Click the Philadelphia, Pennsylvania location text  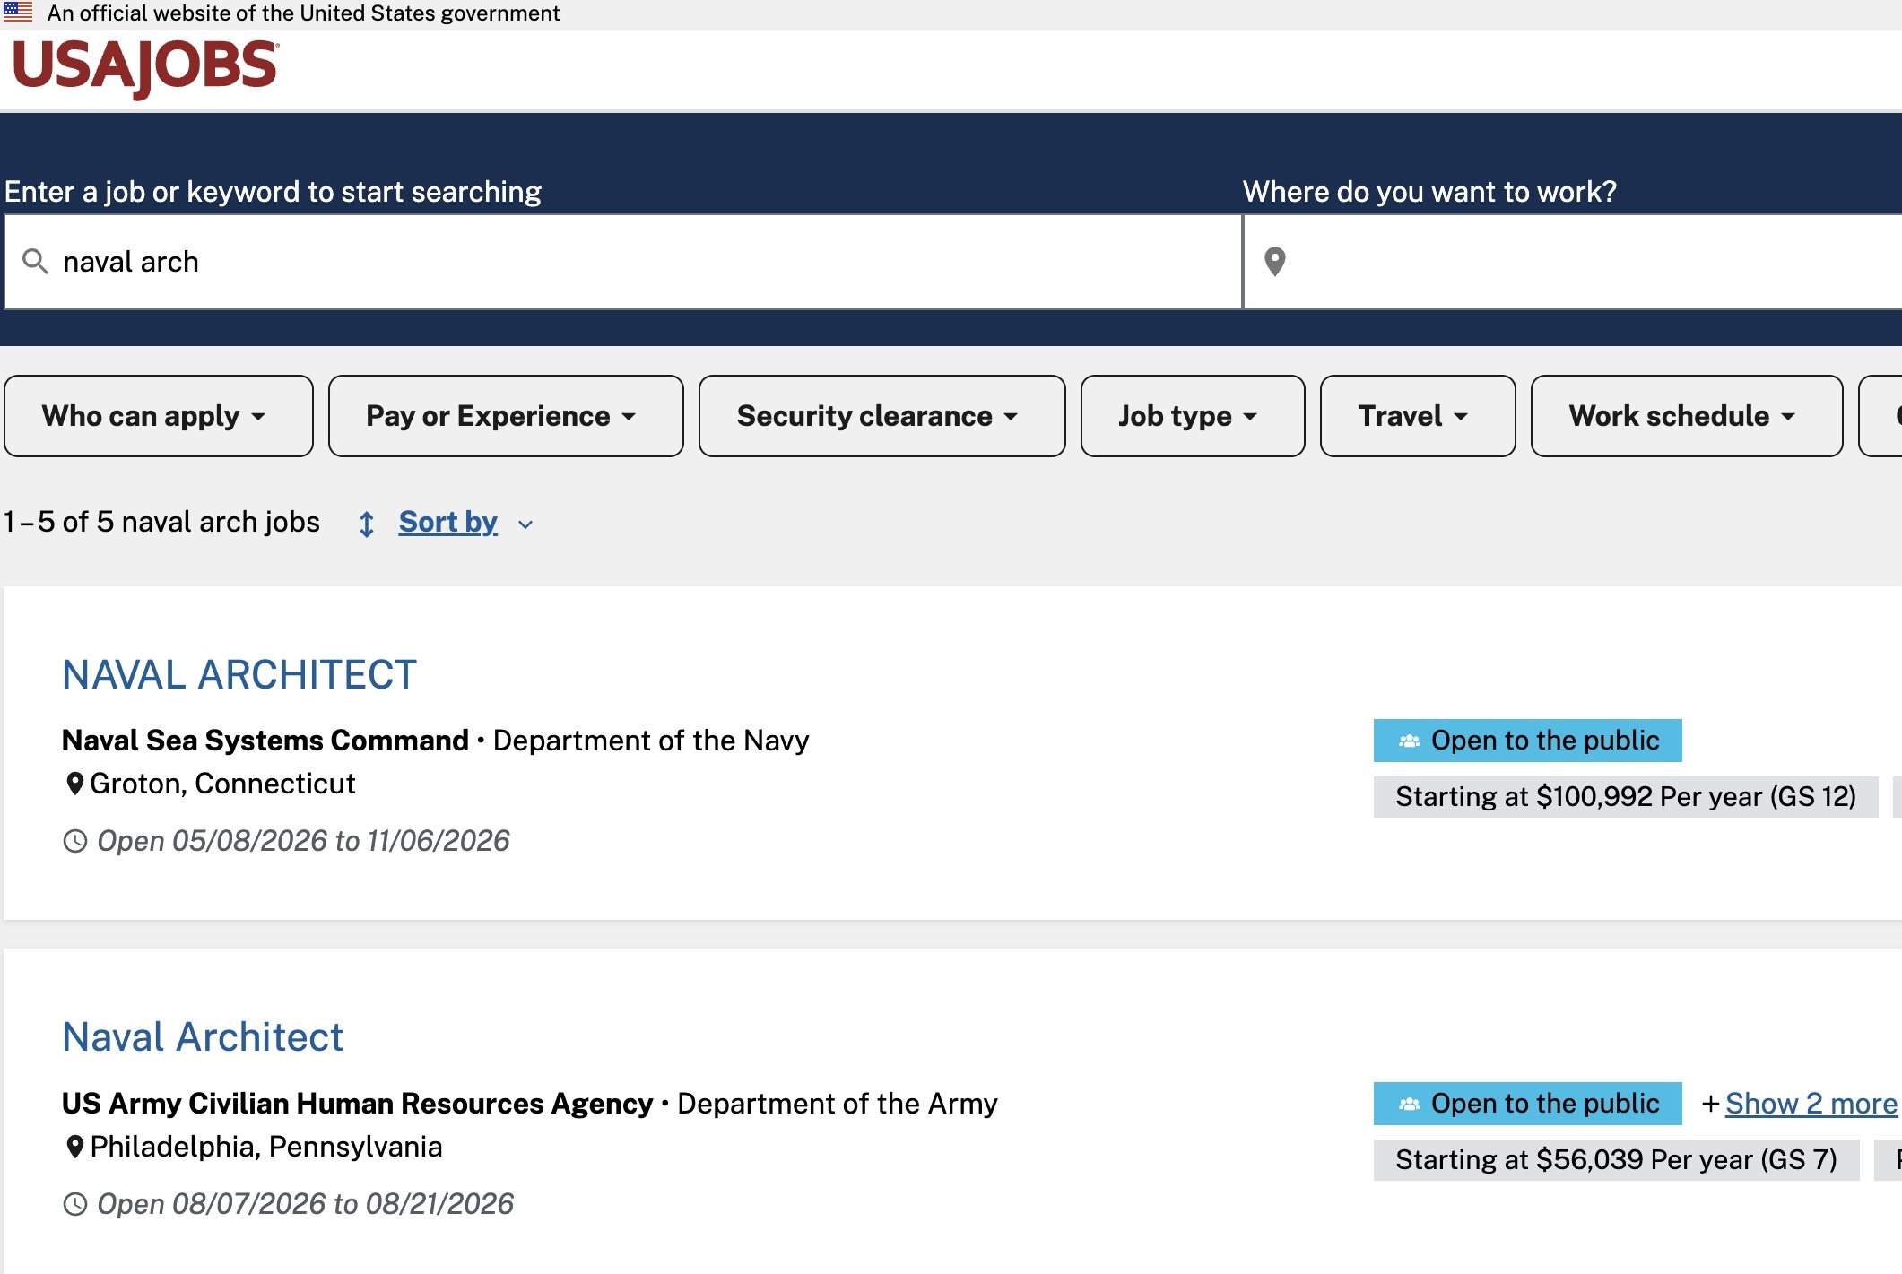(x=266, y=1147)
